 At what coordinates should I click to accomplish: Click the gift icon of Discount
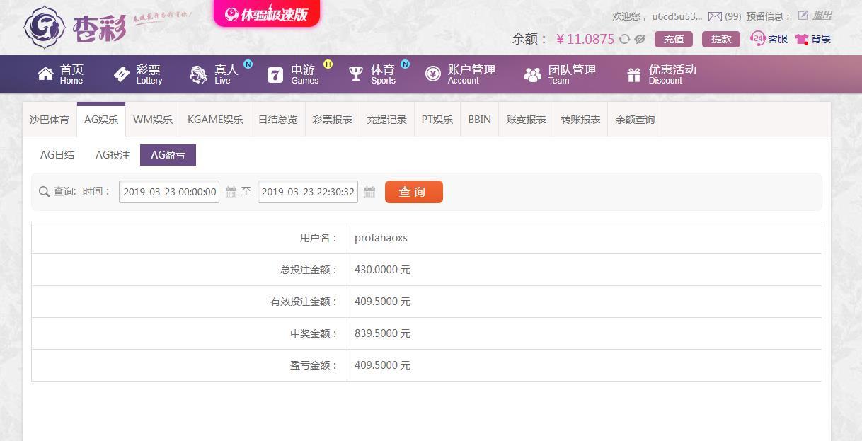point(633,74)
